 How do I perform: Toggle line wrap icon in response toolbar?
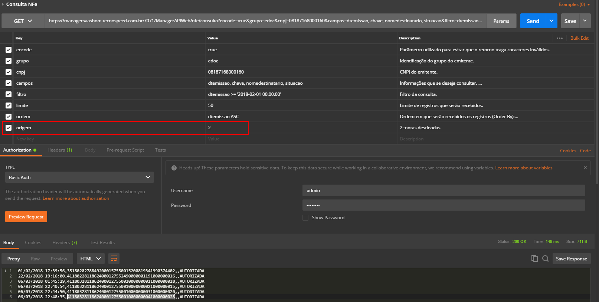click(x=114, y=259)
